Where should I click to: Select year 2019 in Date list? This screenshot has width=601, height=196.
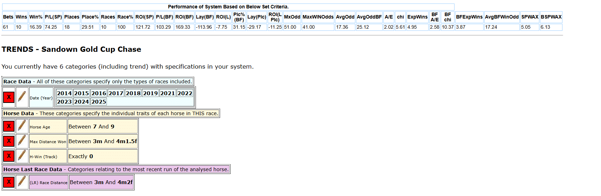tap(150, 93)
